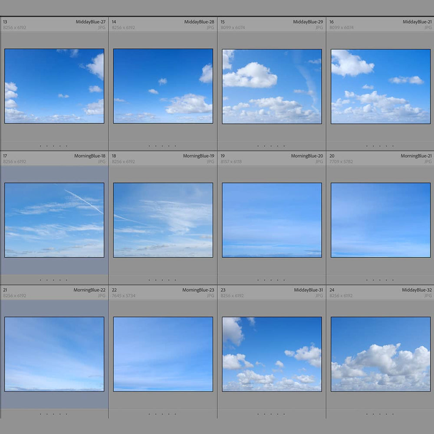Click the MorningBlue-23 file name label
This screenshot has height=434, width=434.
[x=198, y=290]
